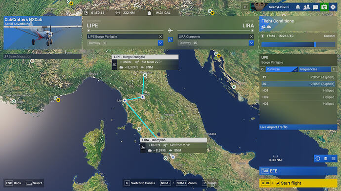Select runway 12 in the list
The width and height of the screenshot is (341, 191).
pyautogui.click(x=298, y=77)
